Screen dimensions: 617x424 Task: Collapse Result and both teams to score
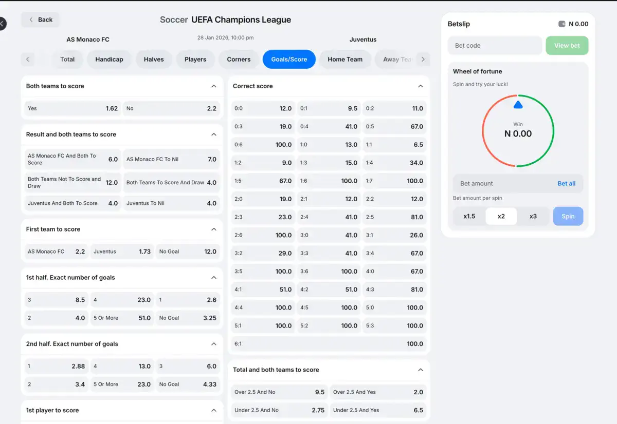click(214, 134)
